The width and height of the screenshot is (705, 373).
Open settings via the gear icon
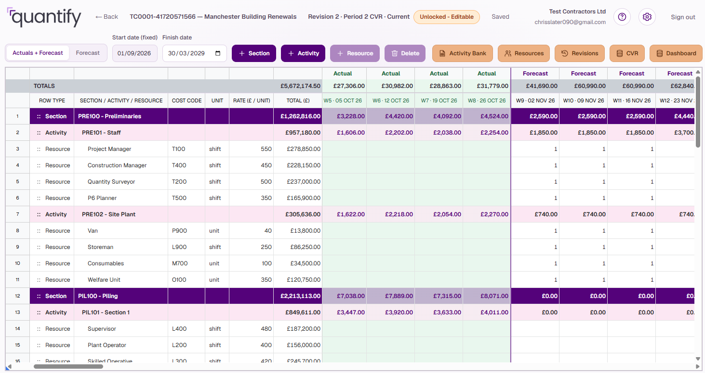(x=647, y=17)
